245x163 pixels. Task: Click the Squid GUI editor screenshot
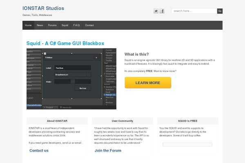click(71, 79)
